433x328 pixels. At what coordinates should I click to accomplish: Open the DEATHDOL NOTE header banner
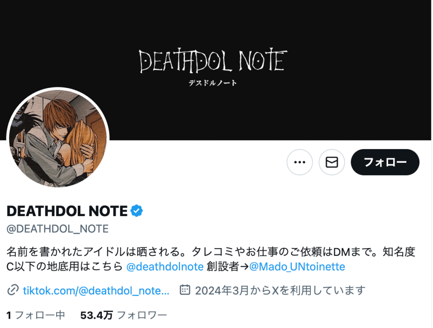(216, 70)
